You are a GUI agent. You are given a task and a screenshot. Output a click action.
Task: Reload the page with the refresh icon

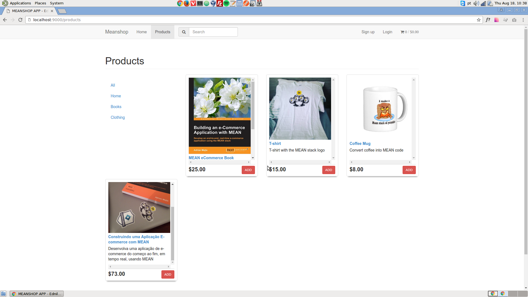pyautogui.click(x=20, y=20)
